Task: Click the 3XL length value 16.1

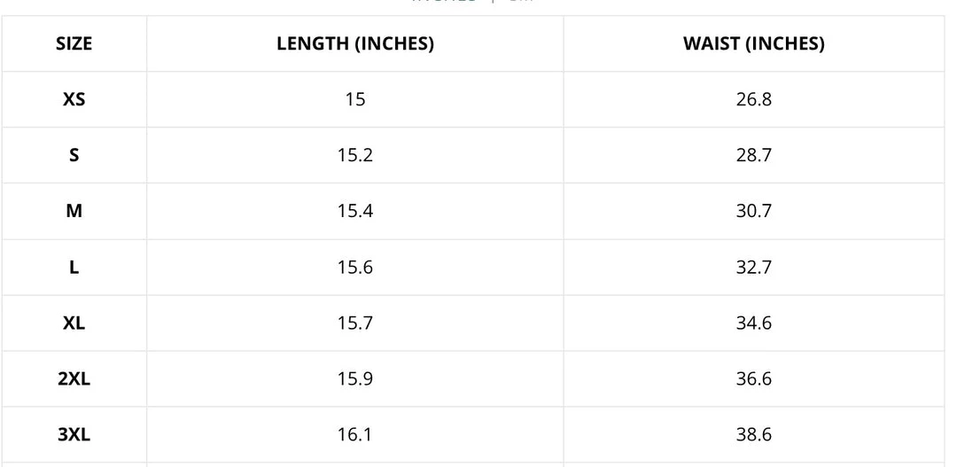Action: (x=354, y=434)
